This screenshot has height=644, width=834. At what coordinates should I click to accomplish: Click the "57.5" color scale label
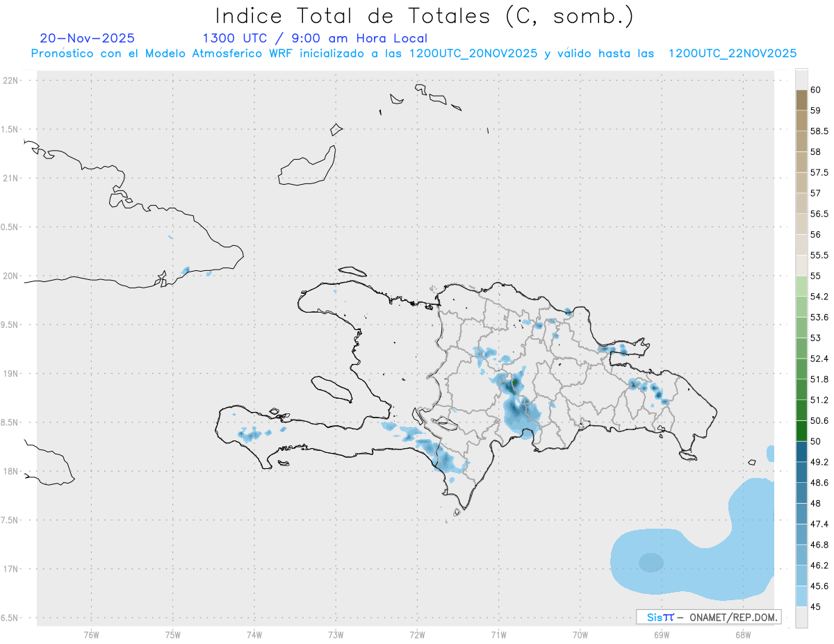click(x=819, y=172)
